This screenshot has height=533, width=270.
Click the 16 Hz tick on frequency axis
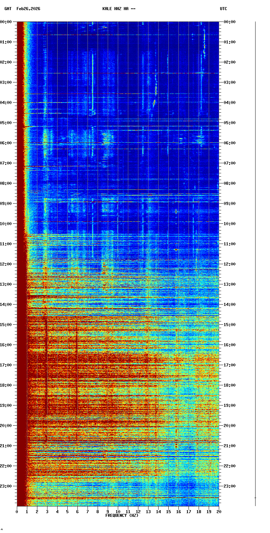(x=178, y=512)
